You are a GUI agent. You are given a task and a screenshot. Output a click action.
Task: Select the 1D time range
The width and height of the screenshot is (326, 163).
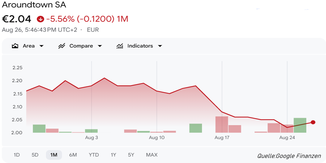tap(17, 155)
